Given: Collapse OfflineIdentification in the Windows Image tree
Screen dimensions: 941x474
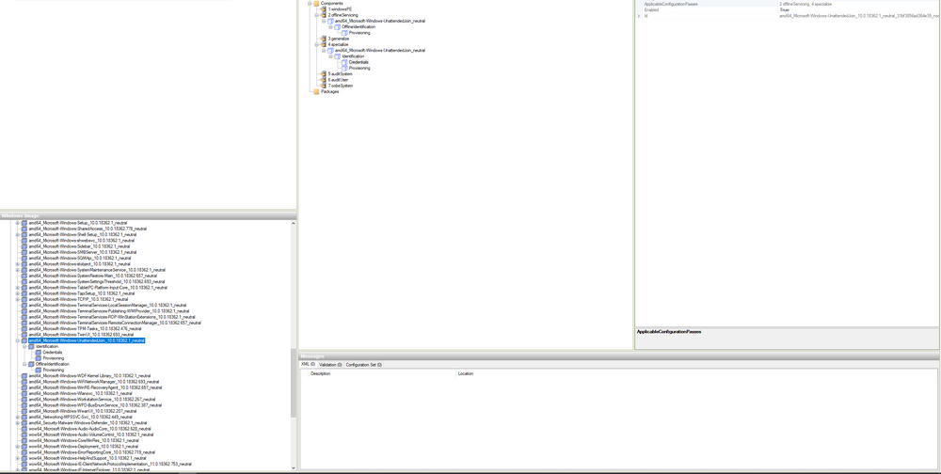Looking at the screenshot, I should (24, 364).
